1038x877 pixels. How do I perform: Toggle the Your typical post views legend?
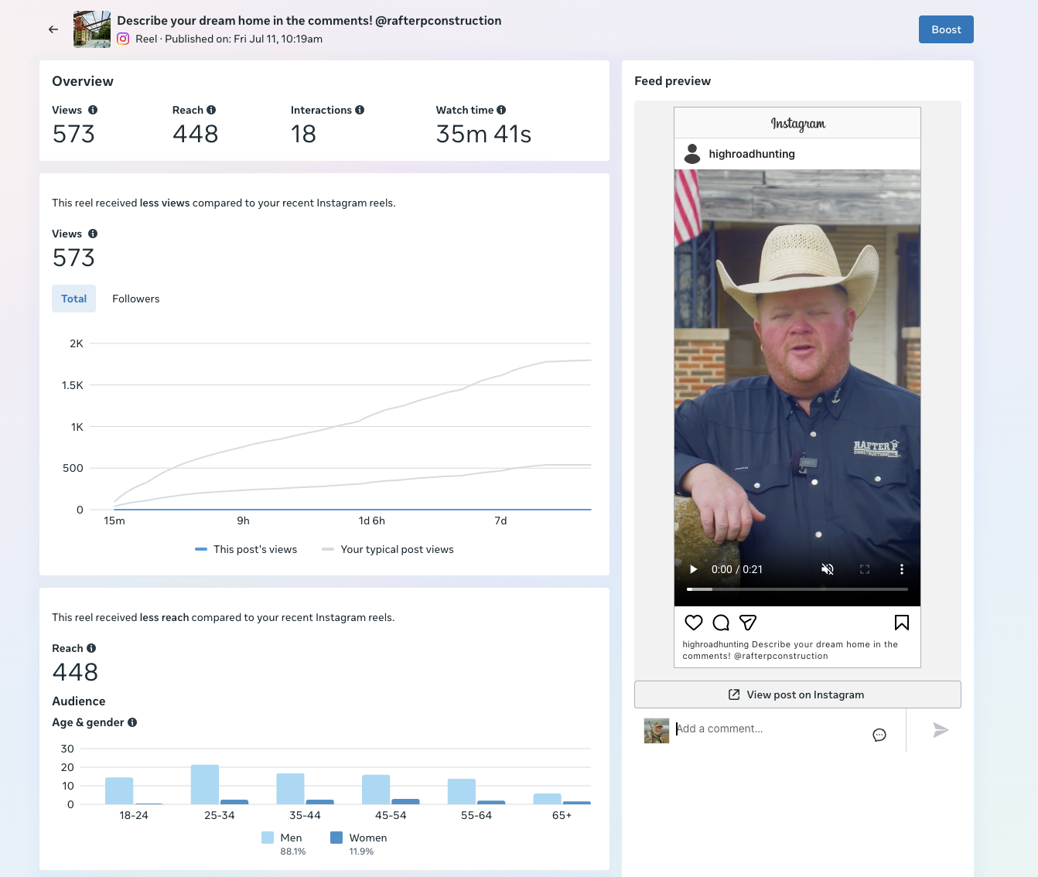(388, 549)
